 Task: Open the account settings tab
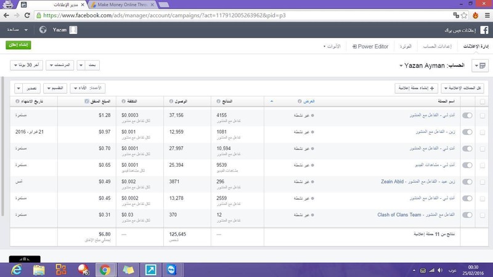pyautogui.click(x=437, y=47)
